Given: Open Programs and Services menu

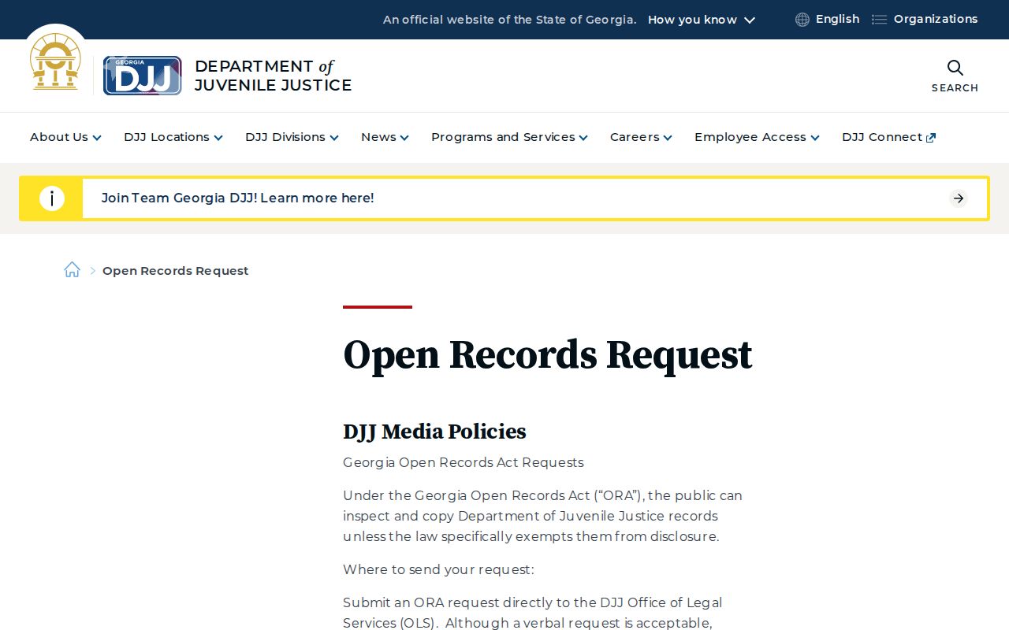Looking at the screenshot, I should [509, 137].
